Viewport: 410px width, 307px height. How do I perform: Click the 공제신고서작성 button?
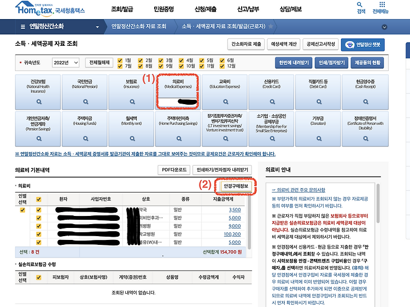pos(321,44)
